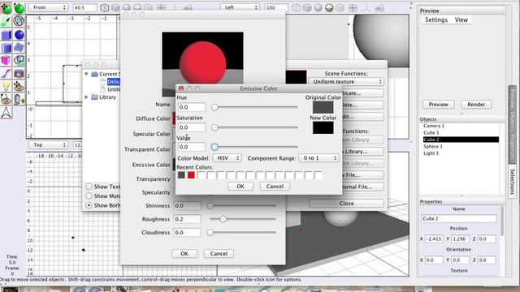
Task: Select the Move Viewpoint tool
Action: pyautogui.click(x=19, y=87)
